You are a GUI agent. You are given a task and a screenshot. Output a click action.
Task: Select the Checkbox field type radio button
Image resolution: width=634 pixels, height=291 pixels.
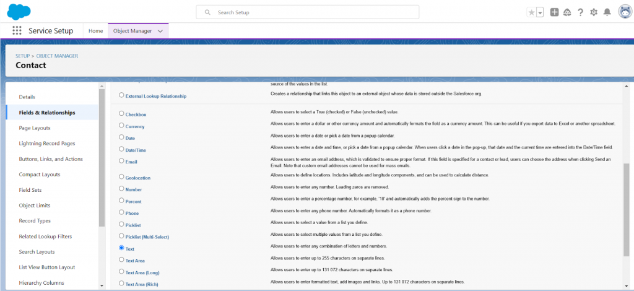point(121,114)
